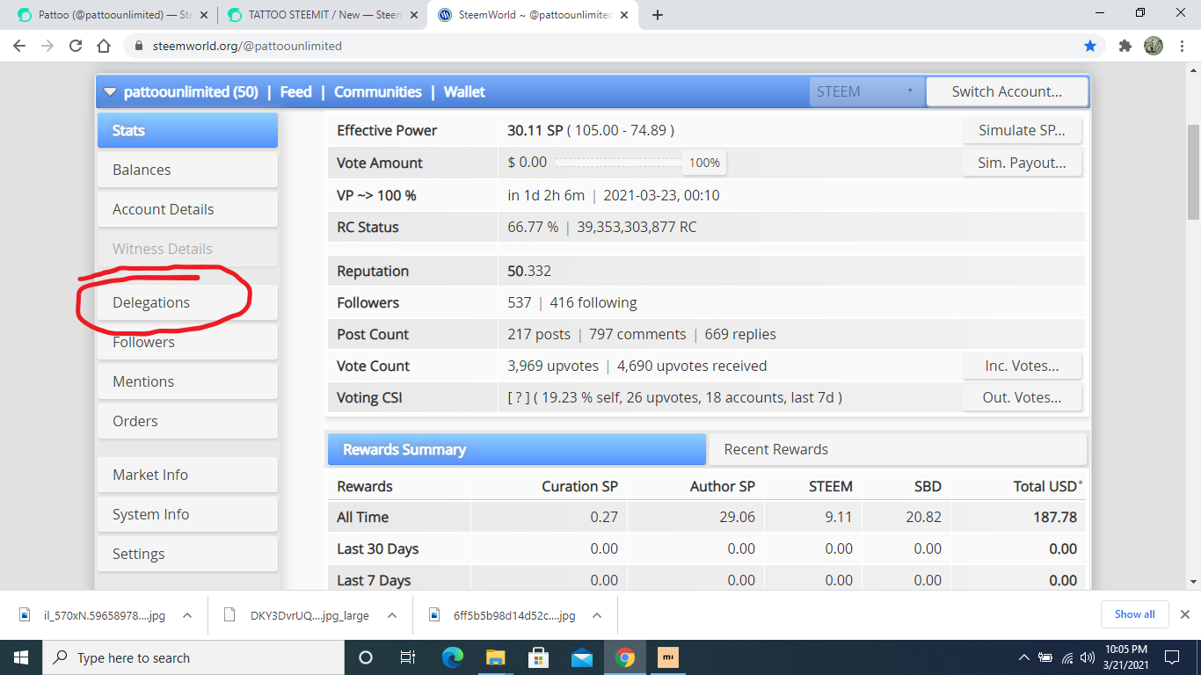Click Sim. Payout button

click(1022, 163)
